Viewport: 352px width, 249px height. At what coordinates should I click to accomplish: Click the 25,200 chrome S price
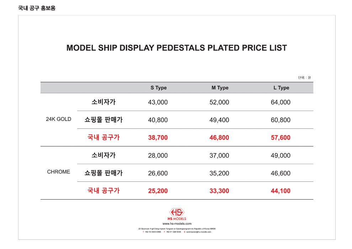click(x=158, y=191)
